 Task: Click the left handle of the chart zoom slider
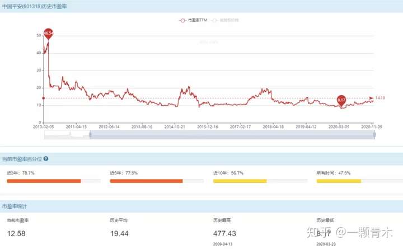tap(90, 135)
